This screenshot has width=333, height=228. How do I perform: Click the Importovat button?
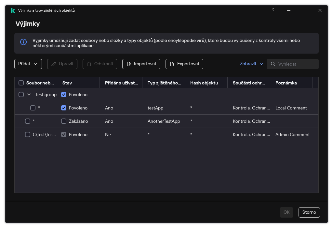point(141,64)
